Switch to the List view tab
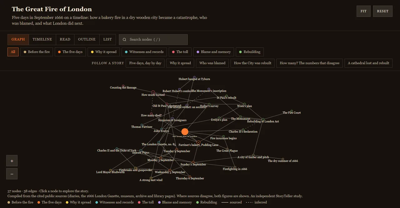This screenshot has height=208, width=400. 107,40
